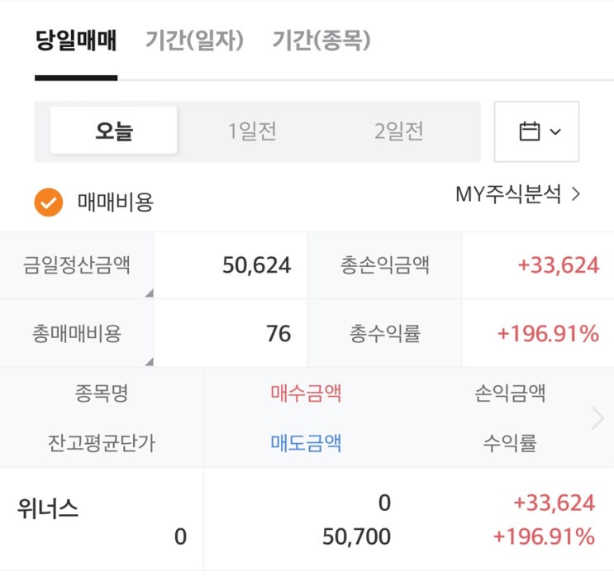Open the MY주식분석 link
The width and height of the screenshot is (614, 577).
[x=518, y=195]
